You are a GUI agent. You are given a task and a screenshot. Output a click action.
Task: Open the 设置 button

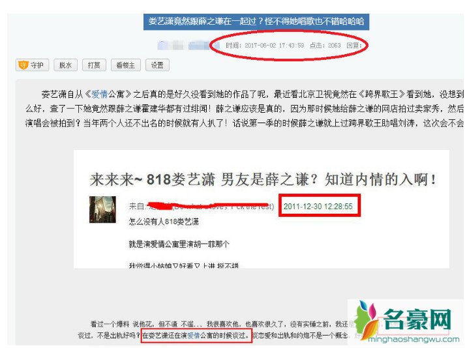click(x=157, y=65)
